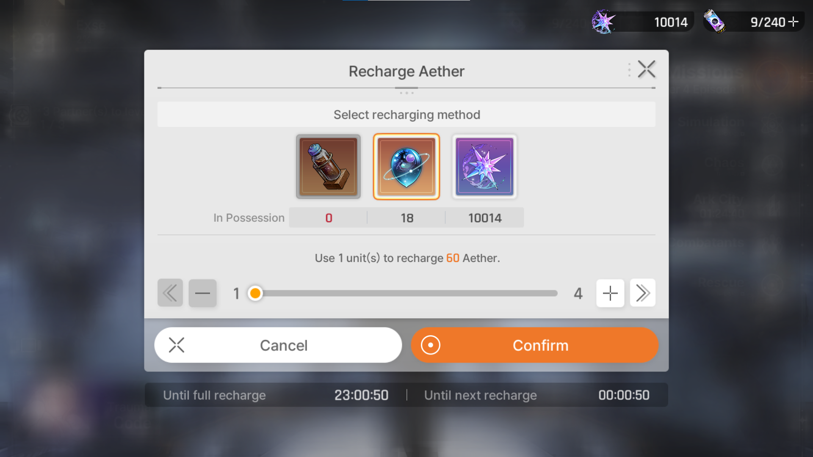Close the Recharge Aether dialog
Image resolution: width=813 pixels, height=457 pixels.
tap(647, 69)
